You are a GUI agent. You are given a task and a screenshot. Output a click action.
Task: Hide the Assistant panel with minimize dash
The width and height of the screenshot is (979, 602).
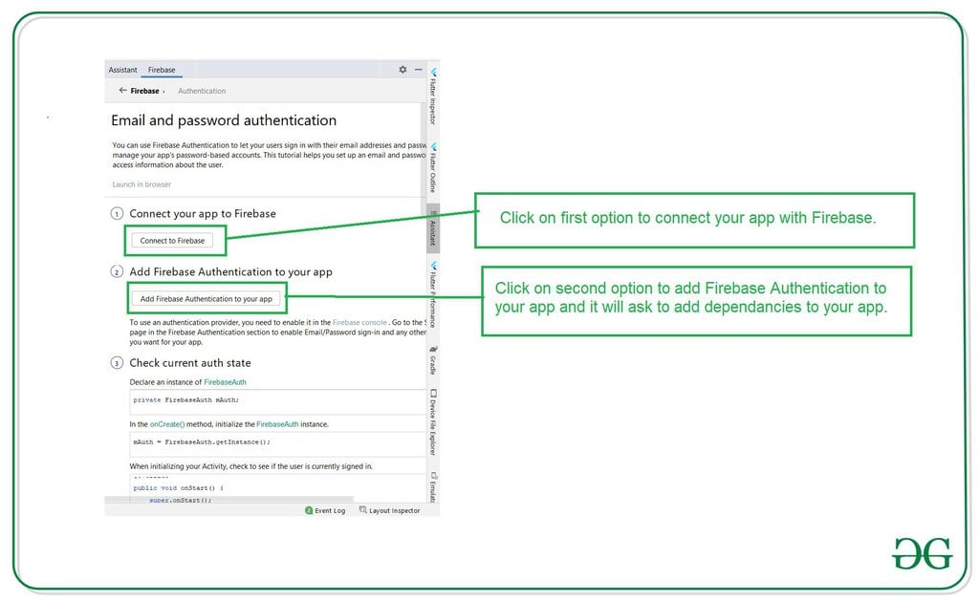click(419, 69)
